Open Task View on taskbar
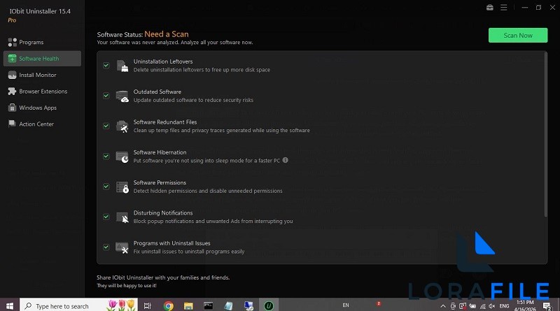 point(147,305)
